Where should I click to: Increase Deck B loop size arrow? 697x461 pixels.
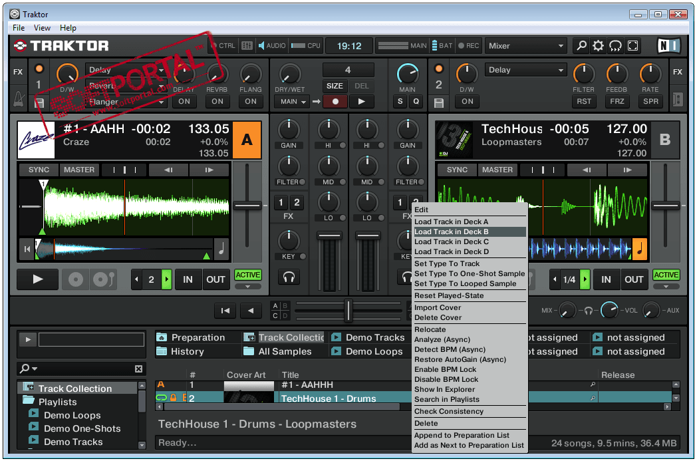pyautogui.click(x=585, y=279)
